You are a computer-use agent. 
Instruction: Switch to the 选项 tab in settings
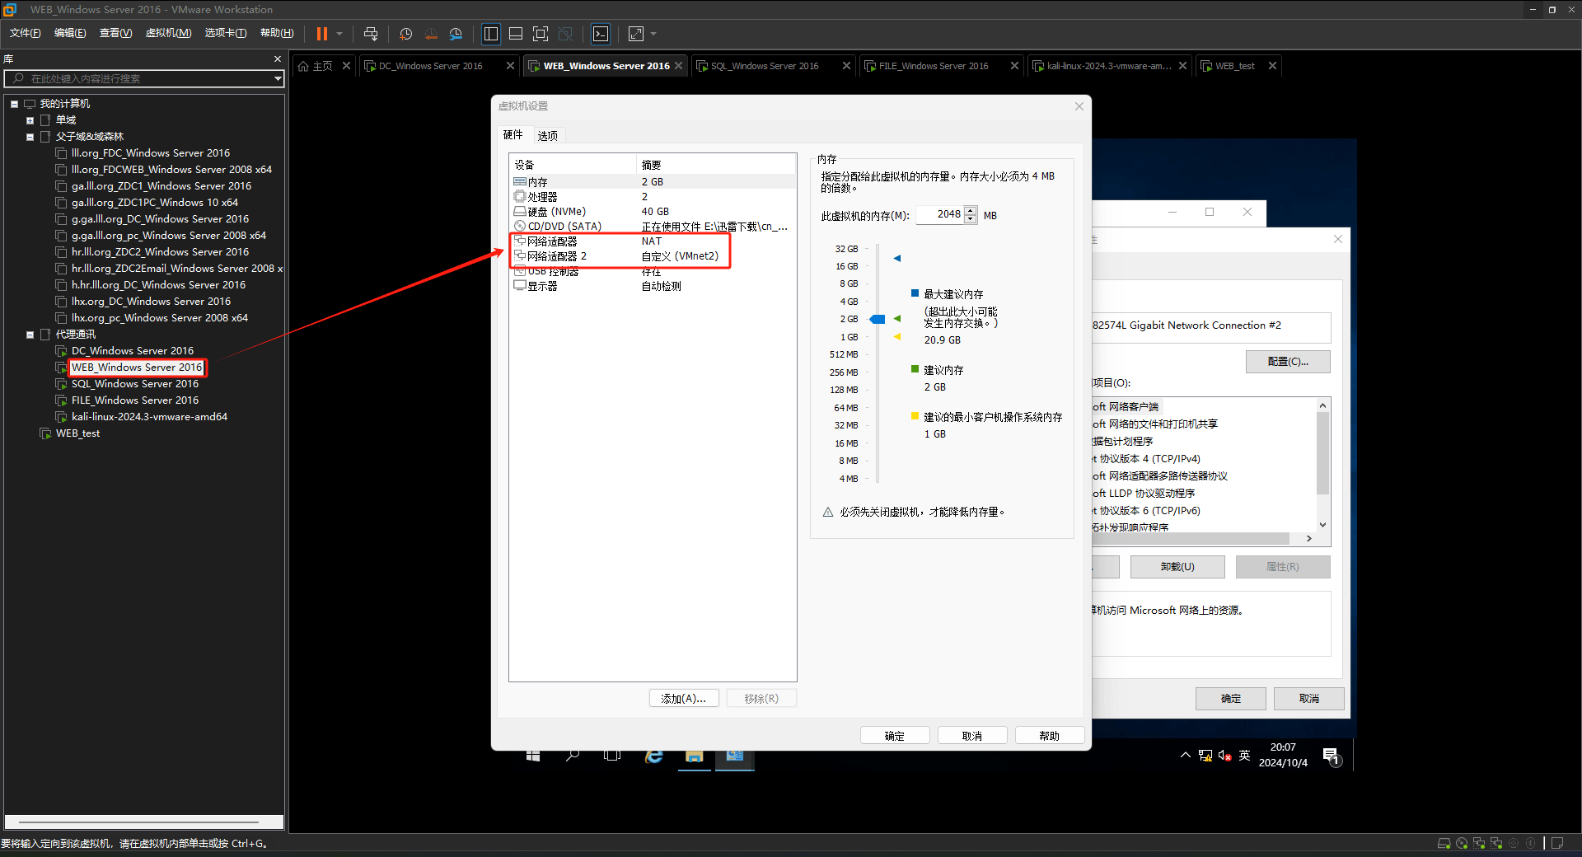click(x=547, y=135)
